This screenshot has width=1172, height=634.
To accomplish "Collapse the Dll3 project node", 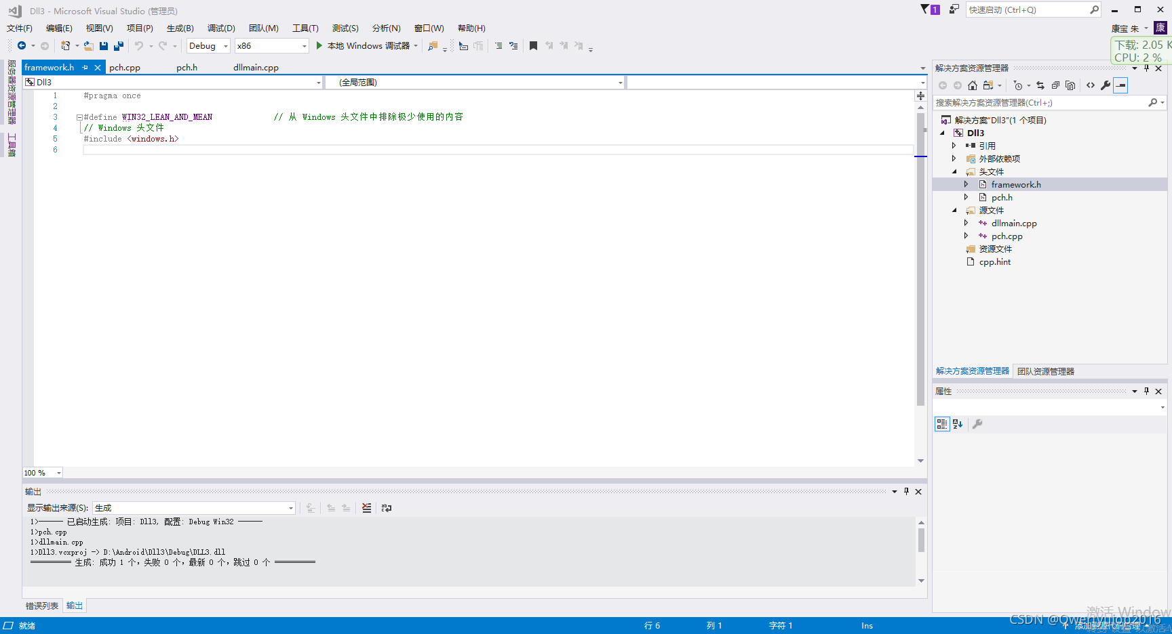I will 942,133.
